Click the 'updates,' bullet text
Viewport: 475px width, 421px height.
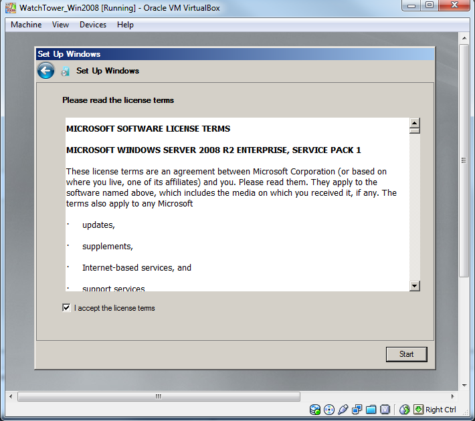[98, 225]
